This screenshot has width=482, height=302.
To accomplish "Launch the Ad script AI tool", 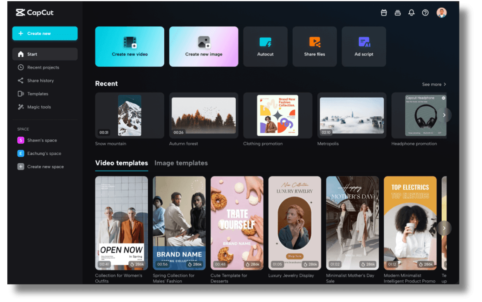I will pyautogui.click(x=364, y=46).
